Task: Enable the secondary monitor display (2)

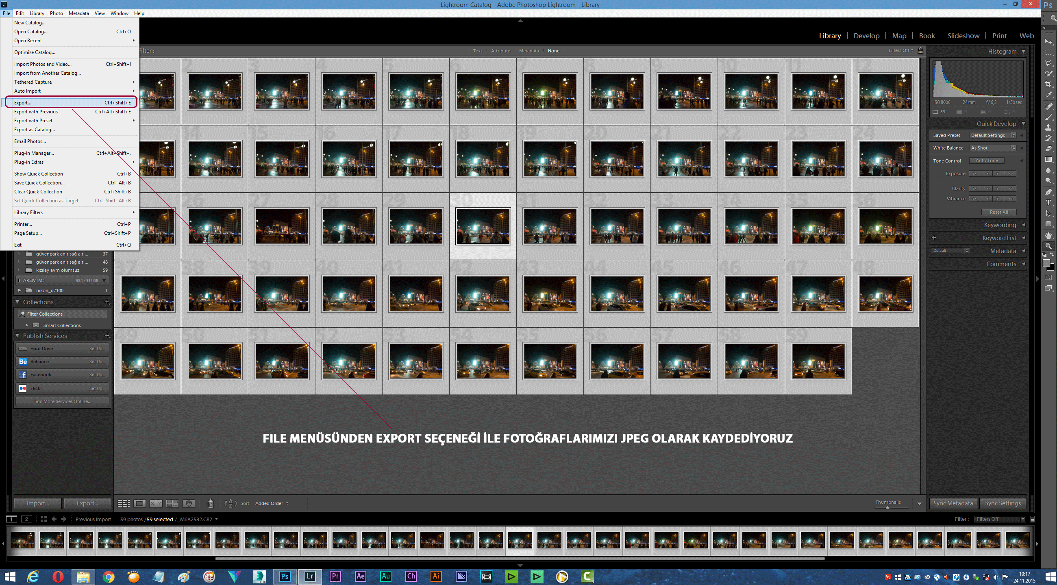Action: [x=27, y=519]
